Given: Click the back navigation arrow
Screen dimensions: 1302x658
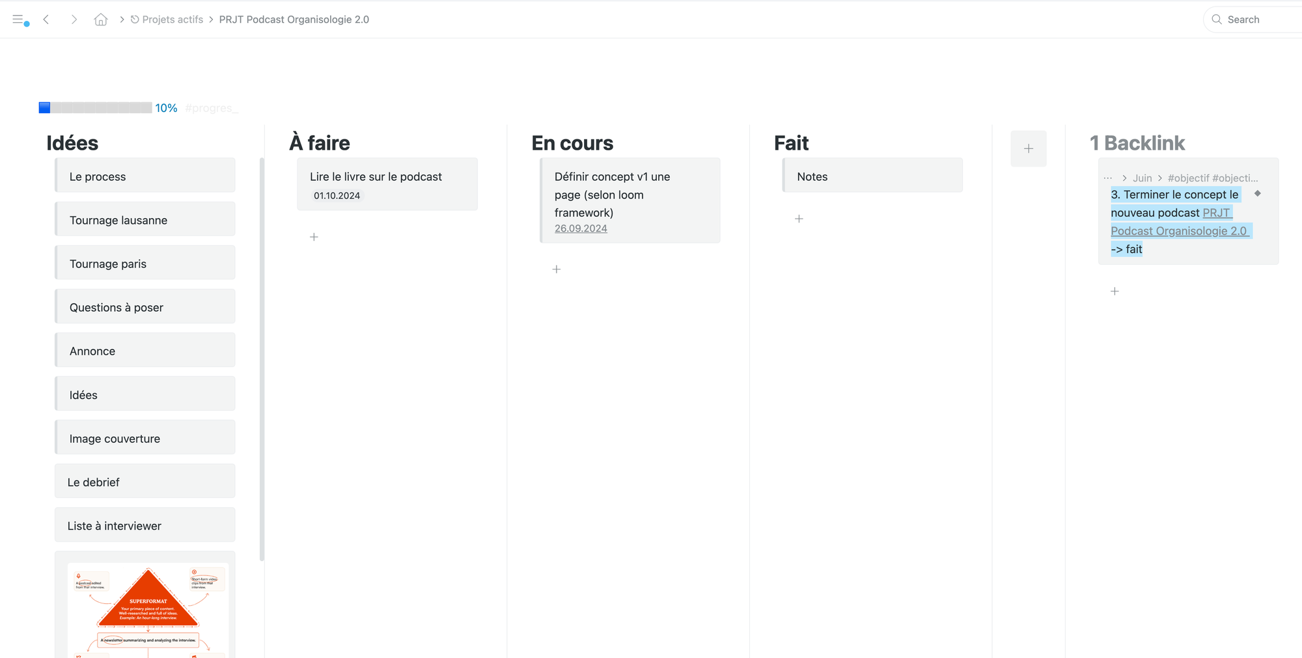Looking at the screenshot, I should coord(46,19).
